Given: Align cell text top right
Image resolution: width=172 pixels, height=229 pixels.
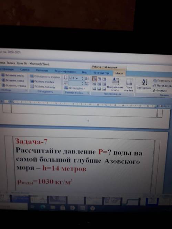Looking at the screenshot, I should (x=104, y=79).
